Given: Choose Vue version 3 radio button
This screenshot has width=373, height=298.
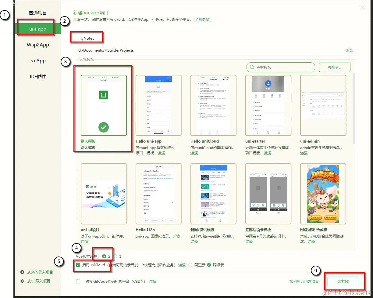Looking at the screenshot, I should pyautogui.click(x=115, y=256).
